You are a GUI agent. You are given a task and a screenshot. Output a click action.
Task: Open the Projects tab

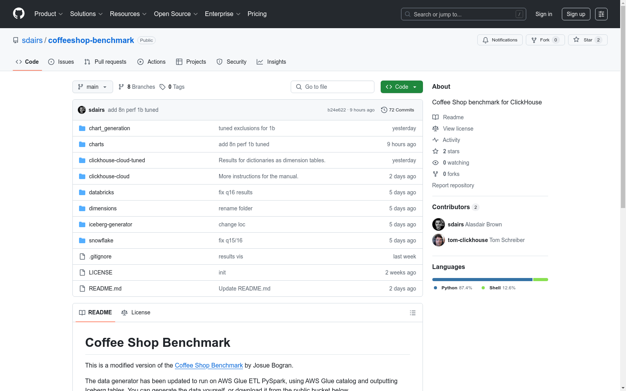click(191, 62)
